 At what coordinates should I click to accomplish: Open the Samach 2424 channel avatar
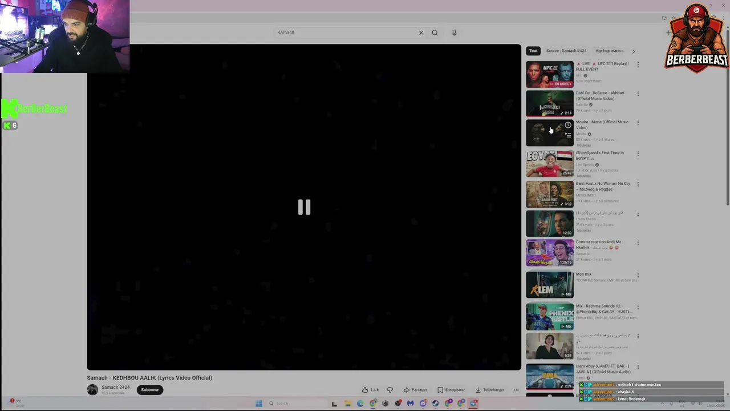coord(92,390)
